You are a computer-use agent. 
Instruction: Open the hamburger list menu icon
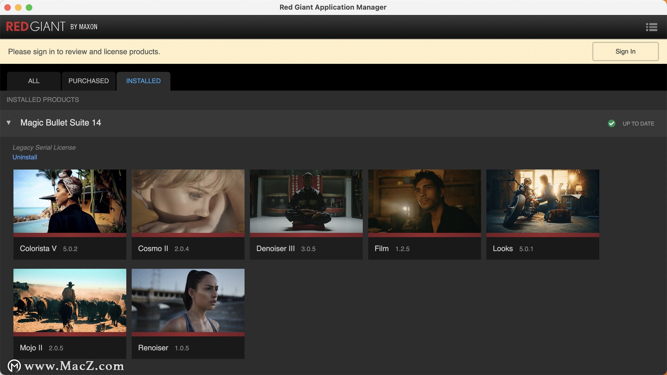pyautogui.click(x=651, y=27)
